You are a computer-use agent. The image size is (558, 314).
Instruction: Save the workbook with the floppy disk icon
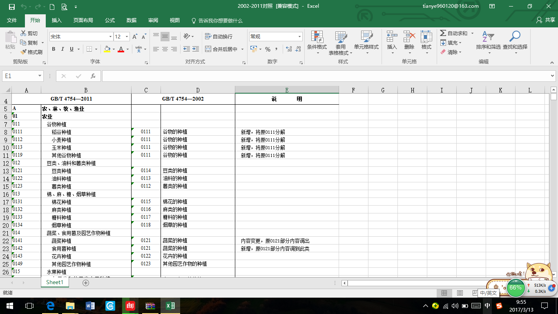pos(11,7)
